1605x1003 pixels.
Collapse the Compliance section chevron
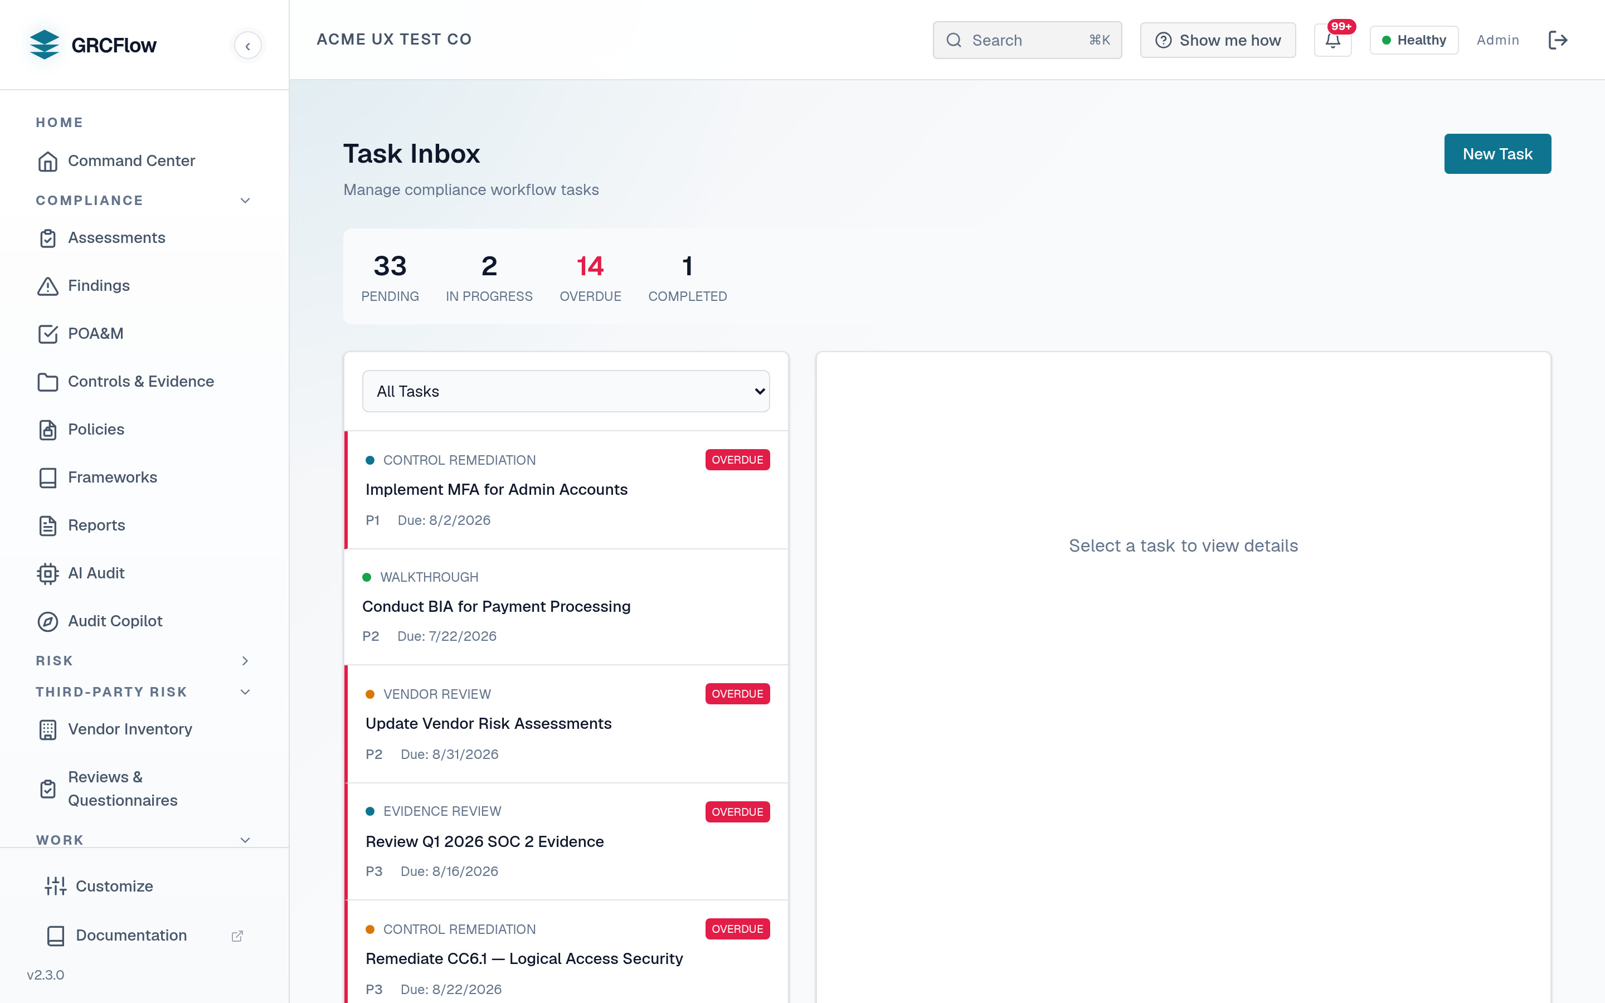245,201
